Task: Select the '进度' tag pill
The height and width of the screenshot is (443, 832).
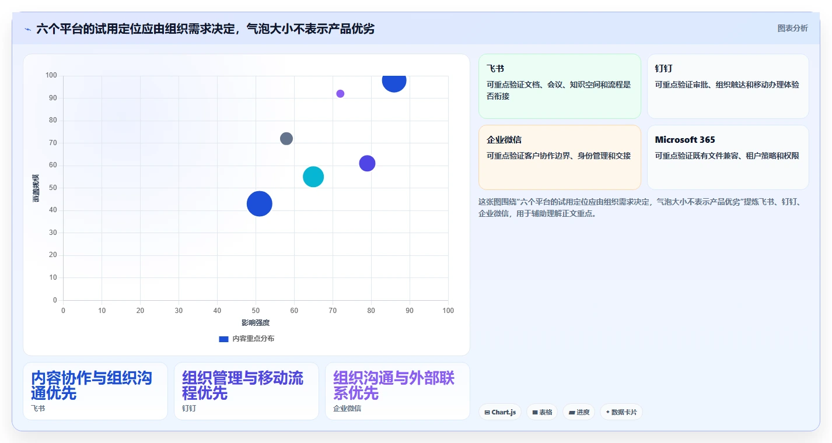Action: click(x=579, y=412)
